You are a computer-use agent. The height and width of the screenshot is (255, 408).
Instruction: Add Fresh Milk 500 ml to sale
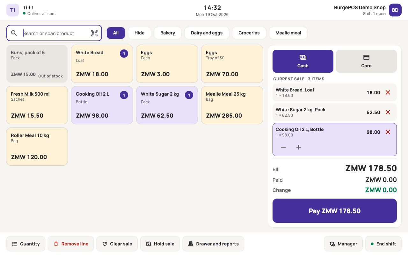pyautogui.click(x=37, y=105)
